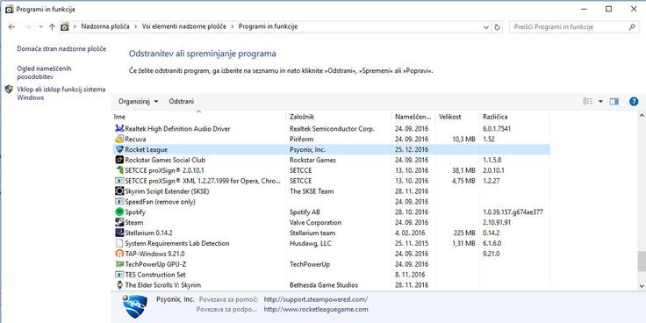Click the scrollbar down arrow

(642, 285)
